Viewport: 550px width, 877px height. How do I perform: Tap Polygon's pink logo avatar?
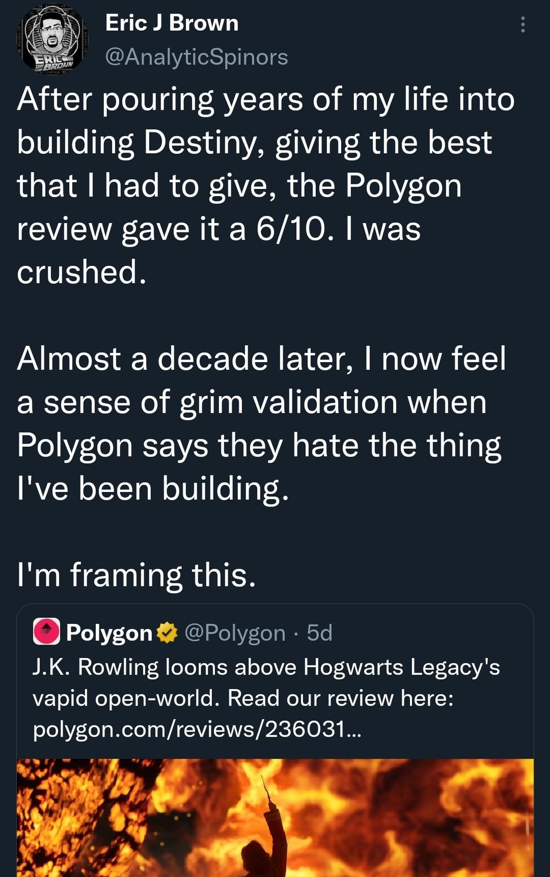[46, 632]
